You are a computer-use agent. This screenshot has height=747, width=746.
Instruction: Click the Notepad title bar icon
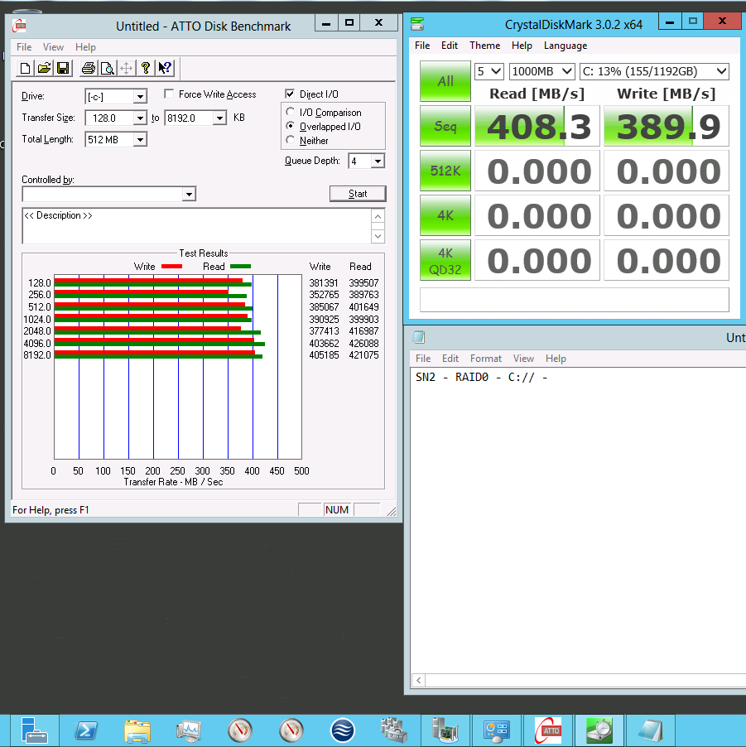coord(419,337)
